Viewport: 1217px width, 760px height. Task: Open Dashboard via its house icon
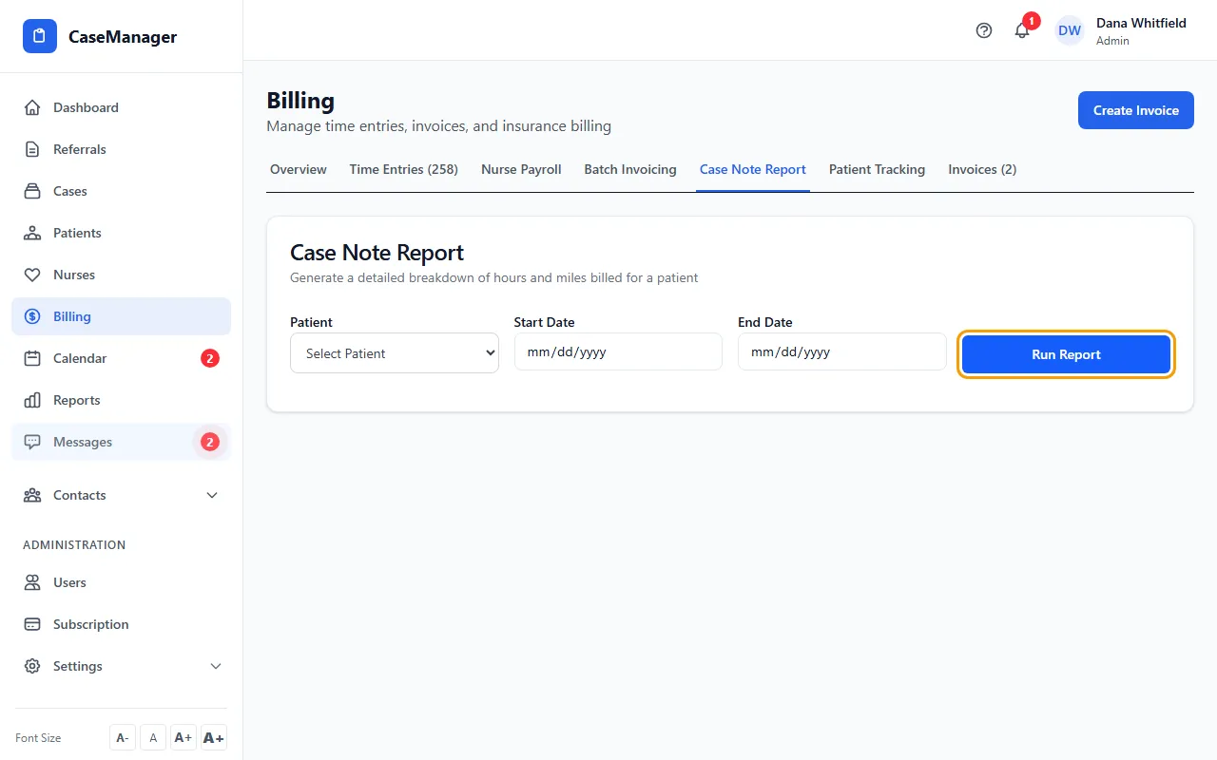coord(32,107)
